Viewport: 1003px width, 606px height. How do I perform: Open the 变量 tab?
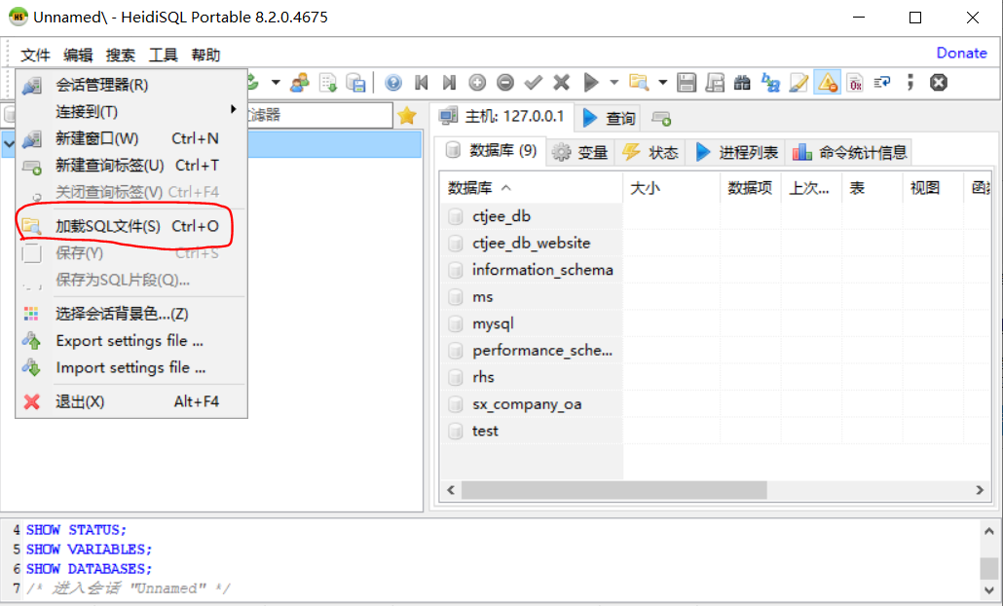pyautogui.click(x=579, y=152)
